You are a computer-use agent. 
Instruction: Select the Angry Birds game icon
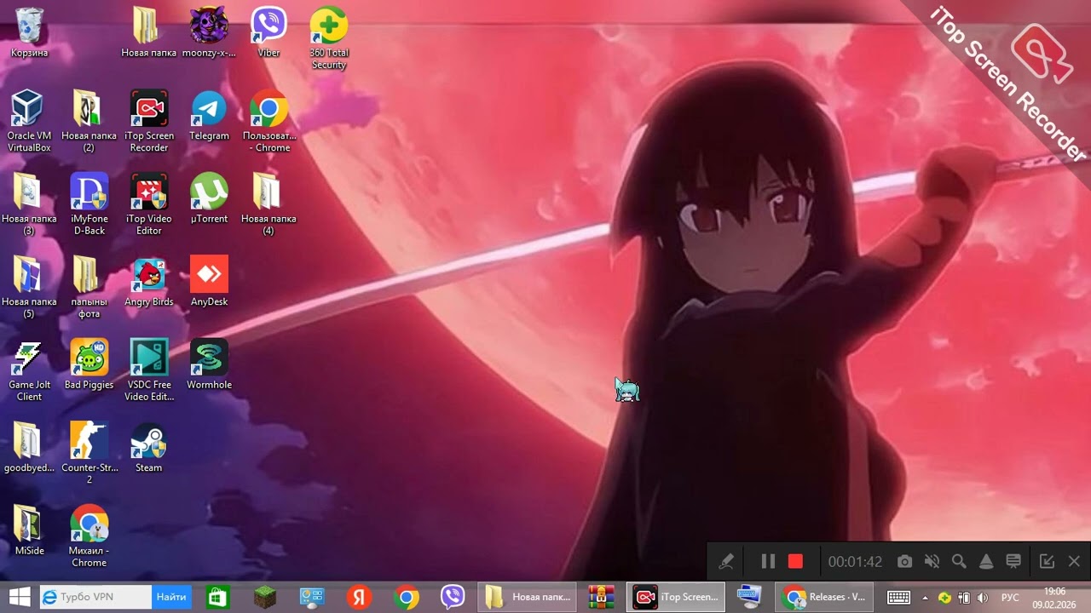click(149, 282)
